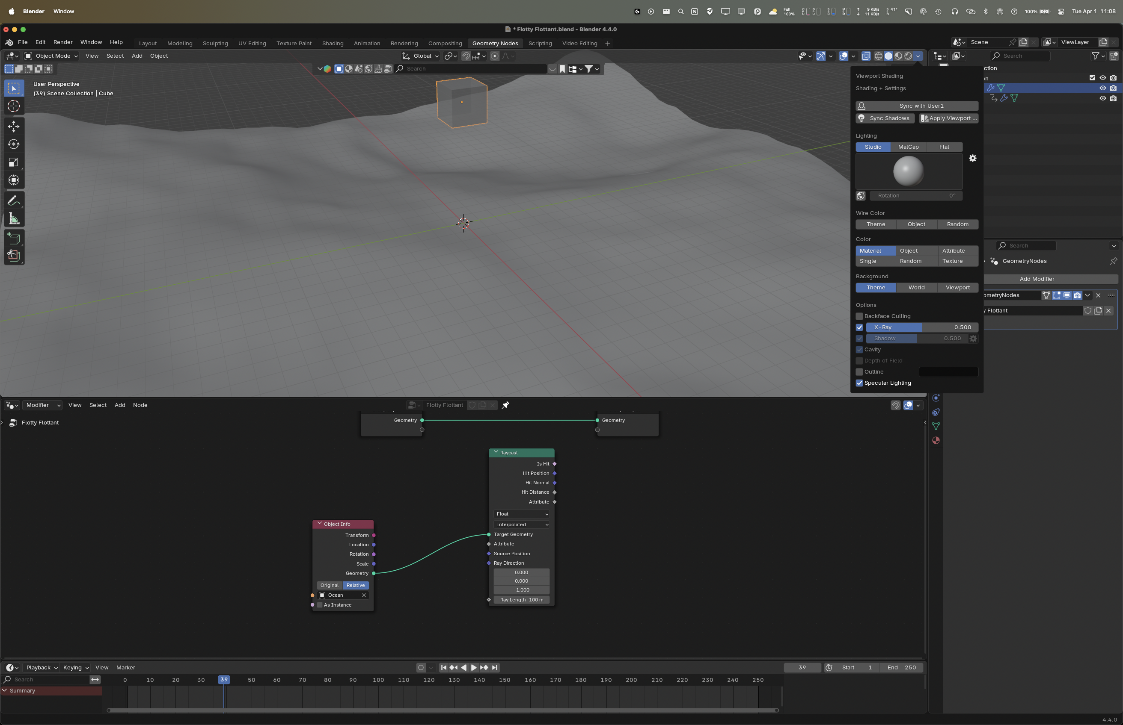Choose the combined Transform tool
This screenshot has height=725, width=1123.
[x=14, y=180]
